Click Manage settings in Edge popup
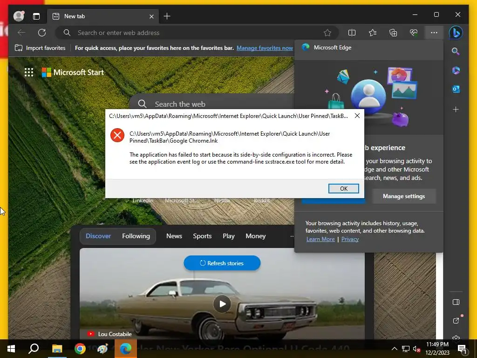 pyautogui.click(x=404, y=196)
